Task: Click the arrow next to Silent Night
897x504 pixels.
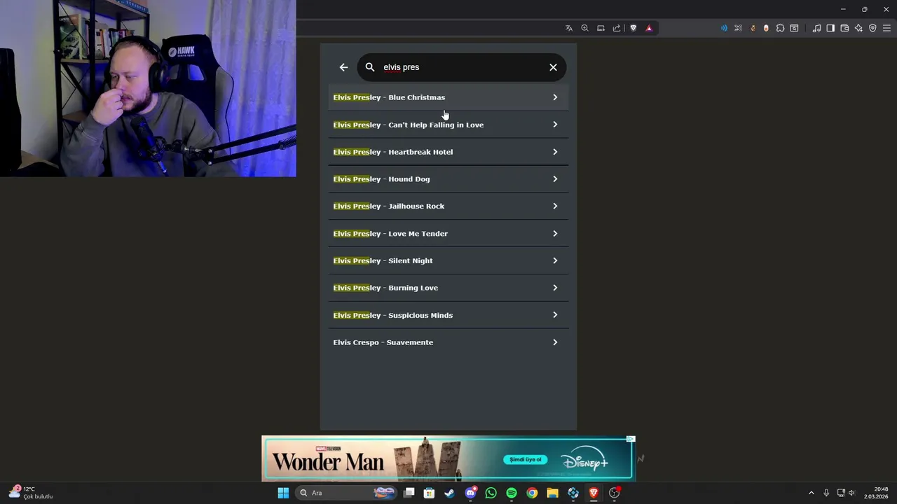Action: pyautogui.click(x=555, y=260)
